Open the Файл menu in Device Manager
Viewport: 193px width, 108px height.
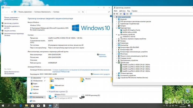pos(116,11)
